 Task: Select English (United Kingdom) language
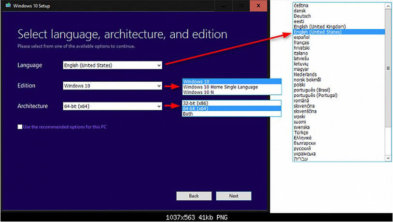coord(339,27)
